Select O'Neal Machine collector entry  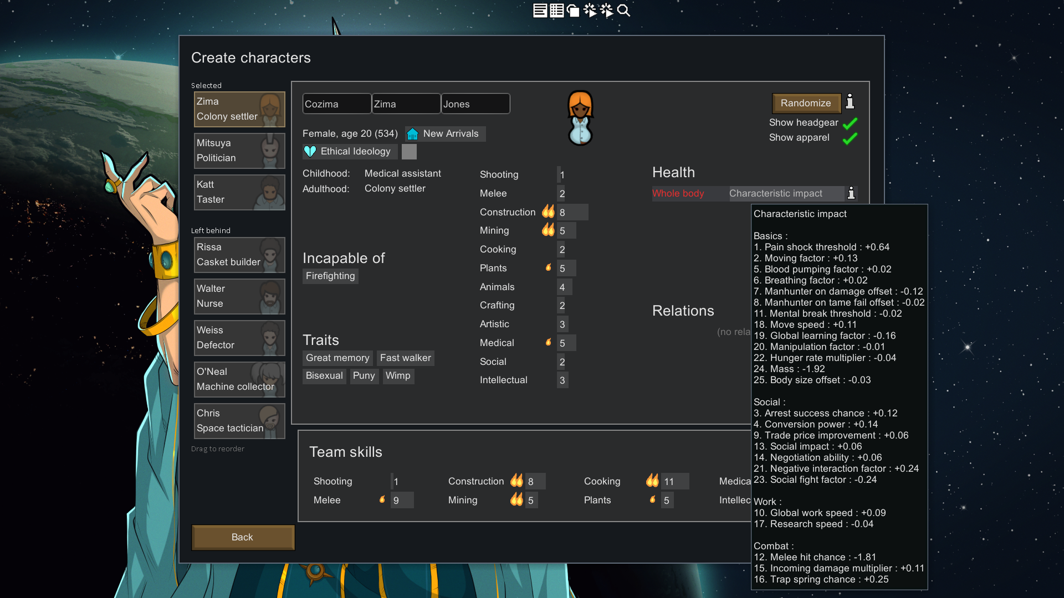click(x=239, y=379)
